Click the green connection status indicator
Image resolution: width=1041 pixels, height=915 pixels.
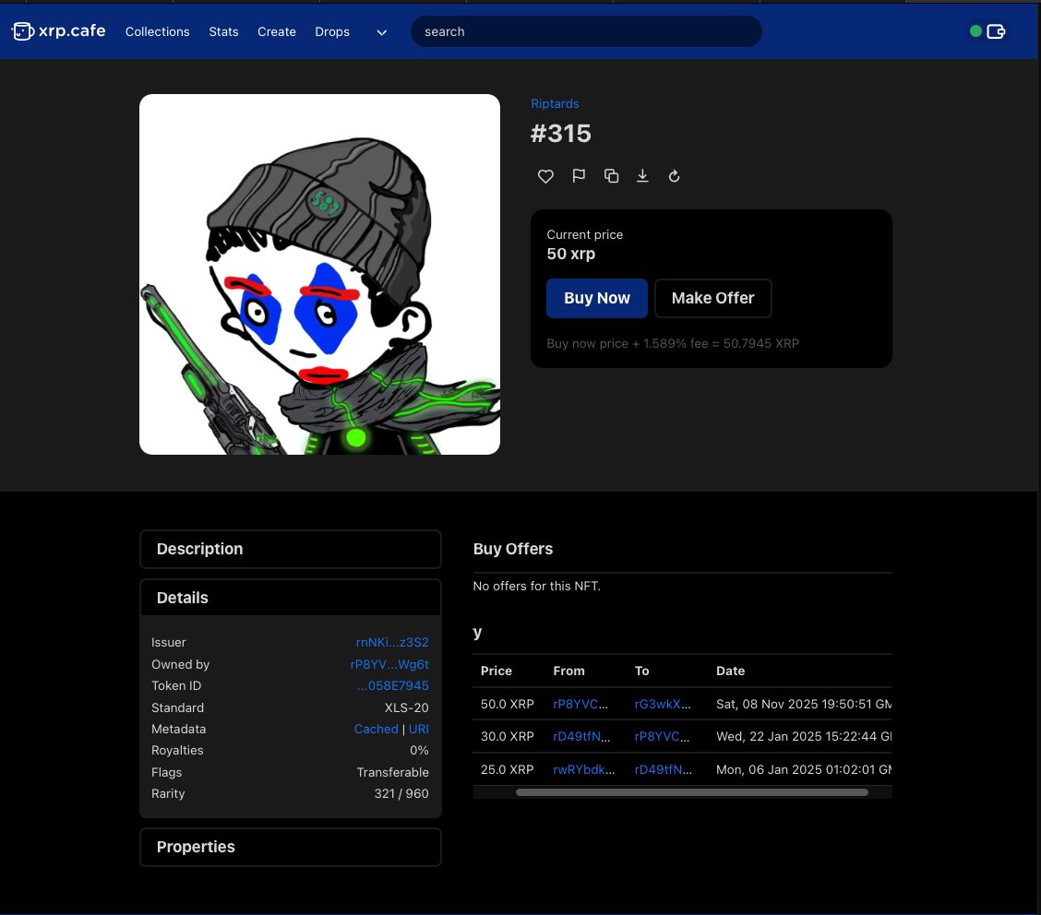click(975, 30)
